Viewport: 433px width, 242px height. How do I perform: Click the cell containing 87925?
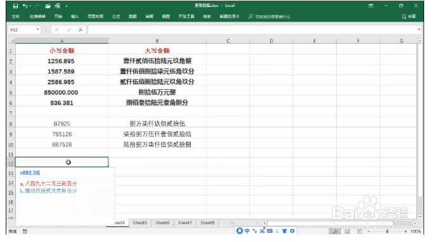[61, 124]
